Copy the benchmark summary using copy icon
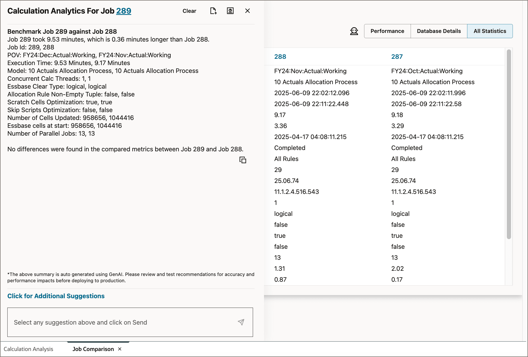Image resolution: width=528 pixels, height=357 pixels. click(243, 160)
